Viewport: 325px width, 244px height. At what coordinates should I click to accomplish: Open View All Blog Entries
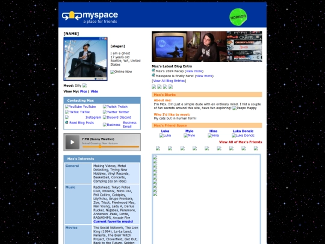pyautogui.click(x=169, y=81)
